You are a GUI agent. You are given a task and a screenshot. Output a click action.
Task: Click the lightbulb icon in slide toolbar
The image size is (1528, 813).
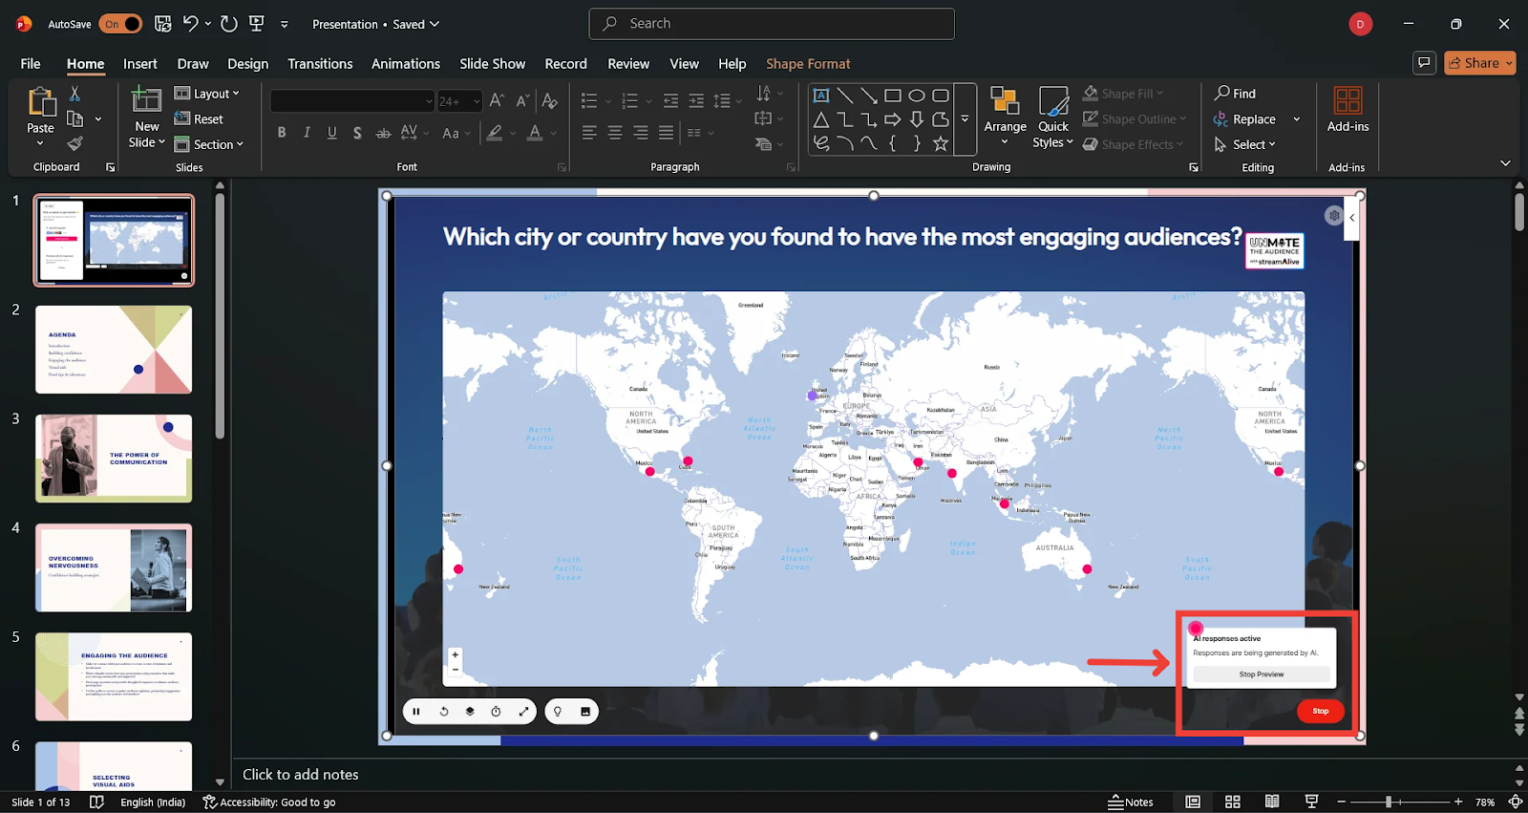558,712
